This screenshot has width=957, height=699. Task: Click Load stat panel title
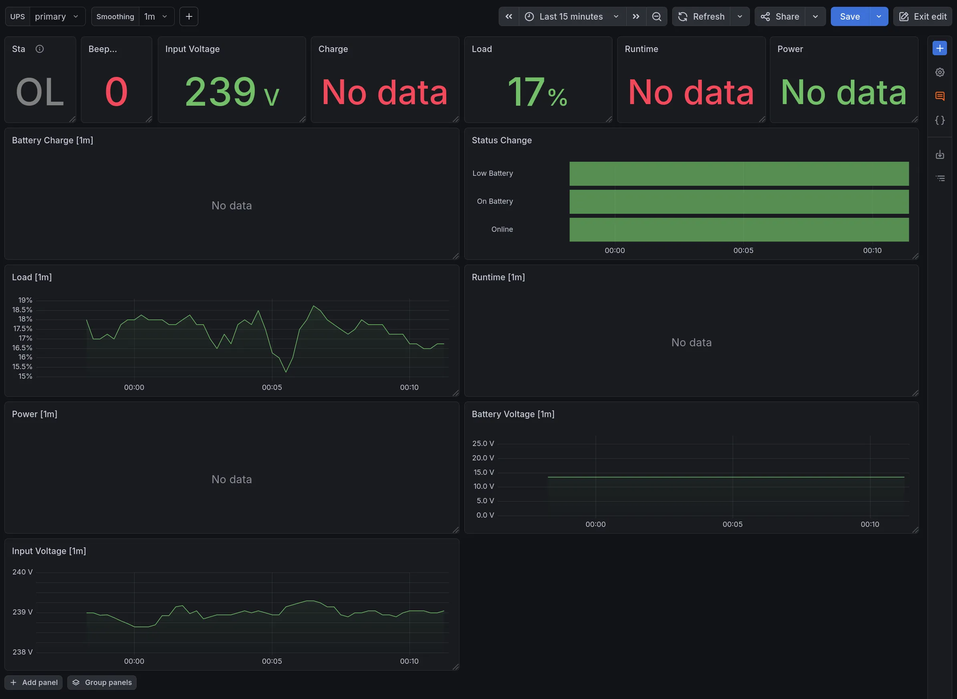(482, 49)
